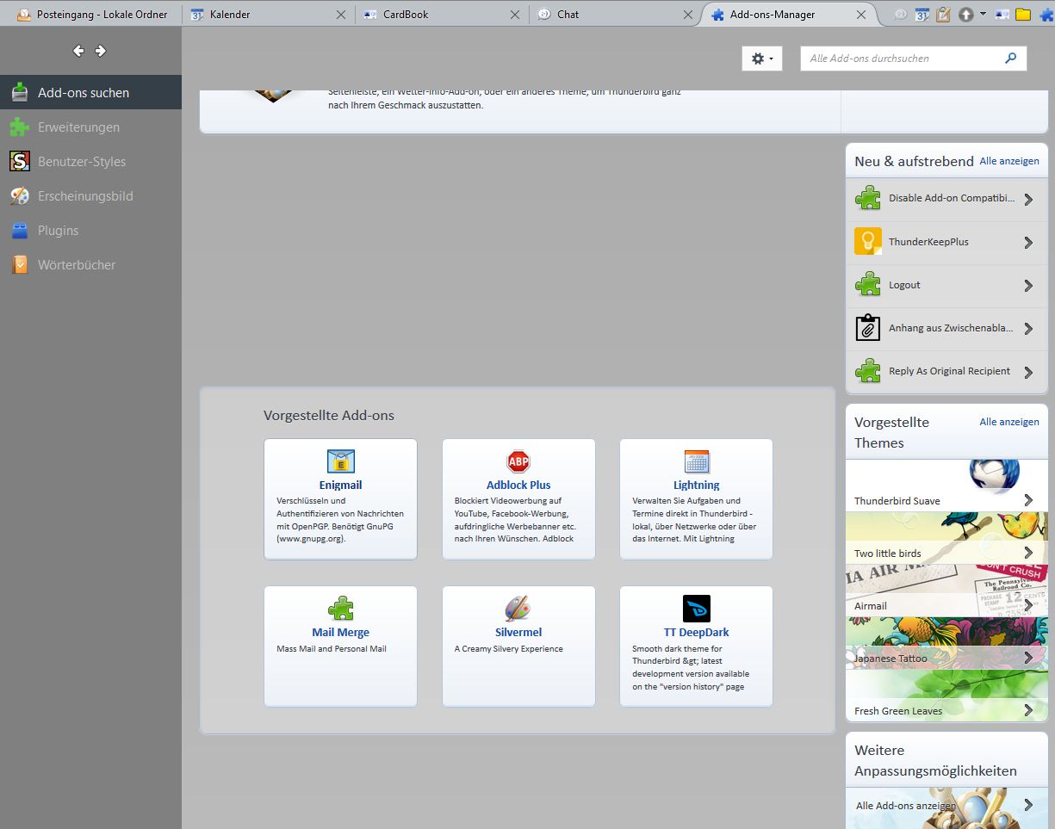Open the Plugins category
This screenshot has width=1055, height=829.
point(90,230)
